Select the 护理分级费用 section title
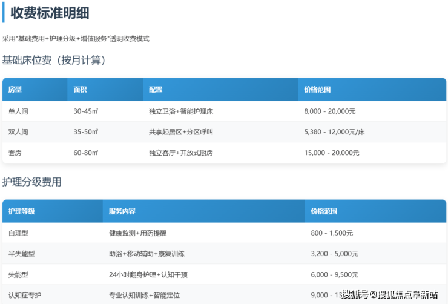This screenshot has height=304, width=448. tap(32, 182)
